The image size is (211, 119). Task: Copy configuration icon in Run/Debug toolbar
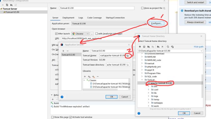(7, 5)
